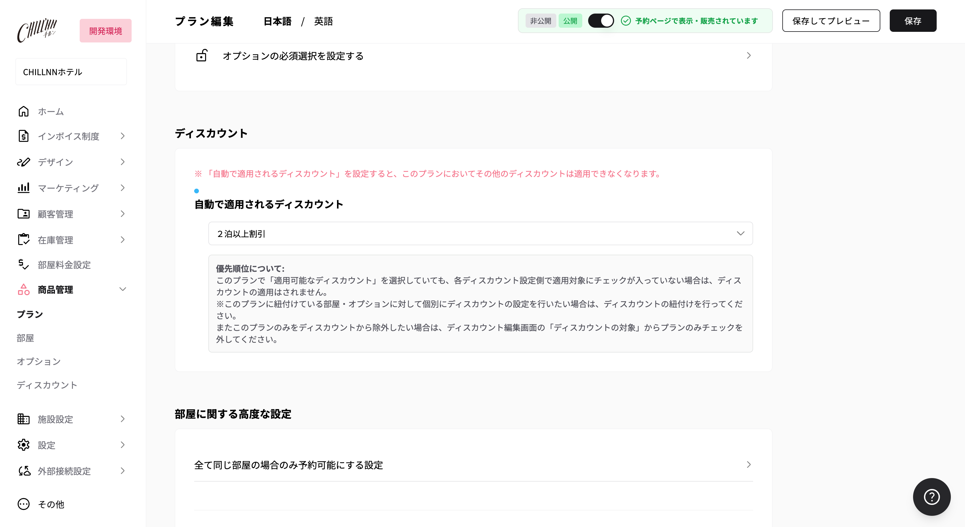Click the design pen icon
Image resolution: width=965 pixels, height=527 pixels.
click(23, 162)
